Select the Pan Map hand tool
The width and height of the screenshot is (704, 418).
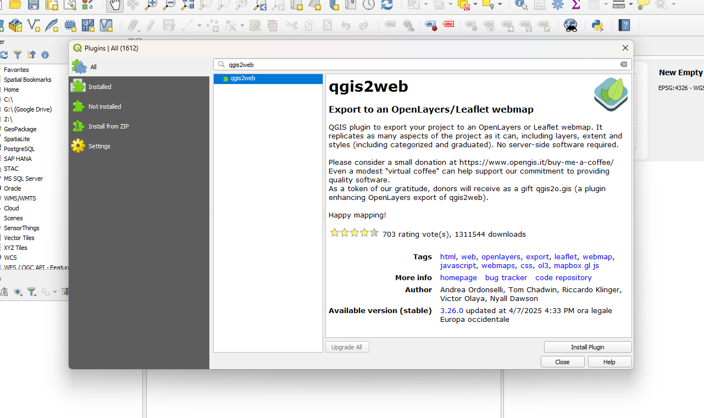(115, 4)
